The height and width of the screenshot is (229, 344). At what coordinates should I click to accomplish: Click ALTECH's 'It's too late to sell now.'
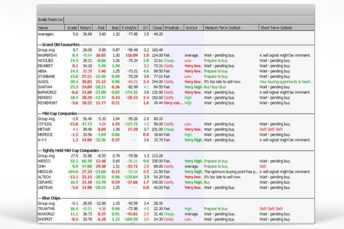coord(222,177)
